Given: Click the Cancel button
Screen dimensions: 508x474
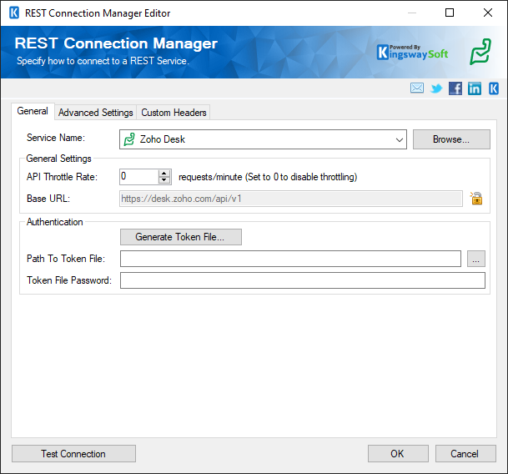Looking at the screenshot, I should point(465,454).
